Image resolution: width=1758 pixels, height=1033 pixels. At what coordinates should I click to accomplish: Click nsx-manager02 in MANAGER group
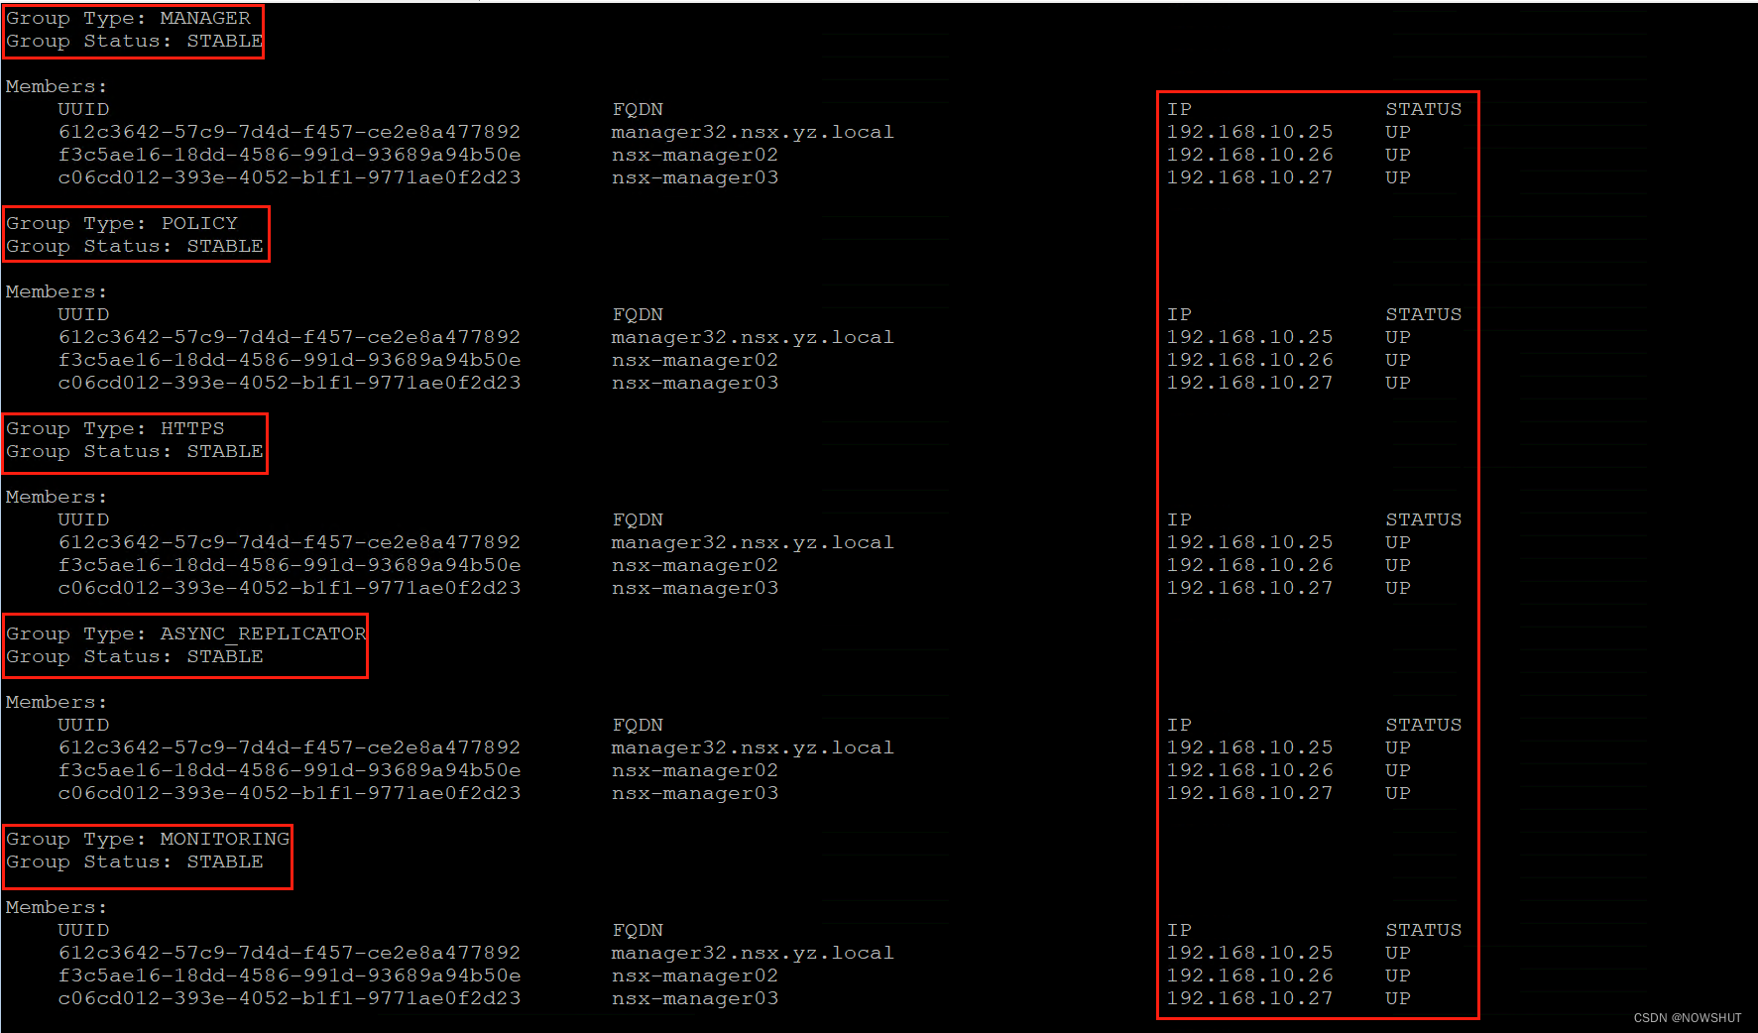(x=695, y=155)
